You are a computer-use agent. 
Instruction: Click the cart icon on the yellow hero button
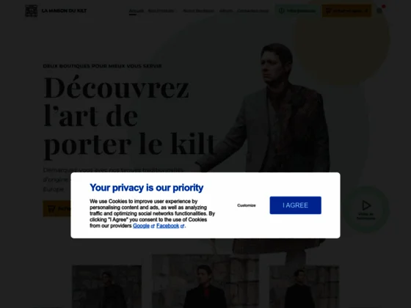[51, 209]
